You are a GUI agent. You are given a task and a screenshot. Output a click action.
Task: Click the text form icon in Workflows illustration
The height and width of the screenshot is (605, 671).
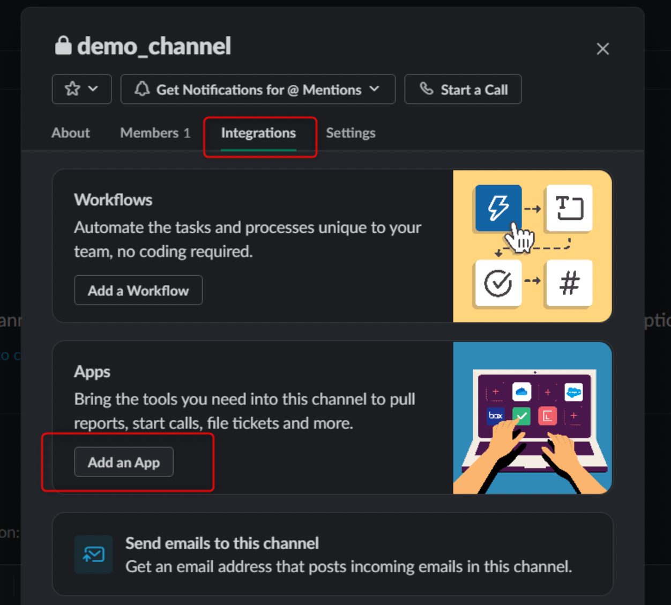[569, 208]
